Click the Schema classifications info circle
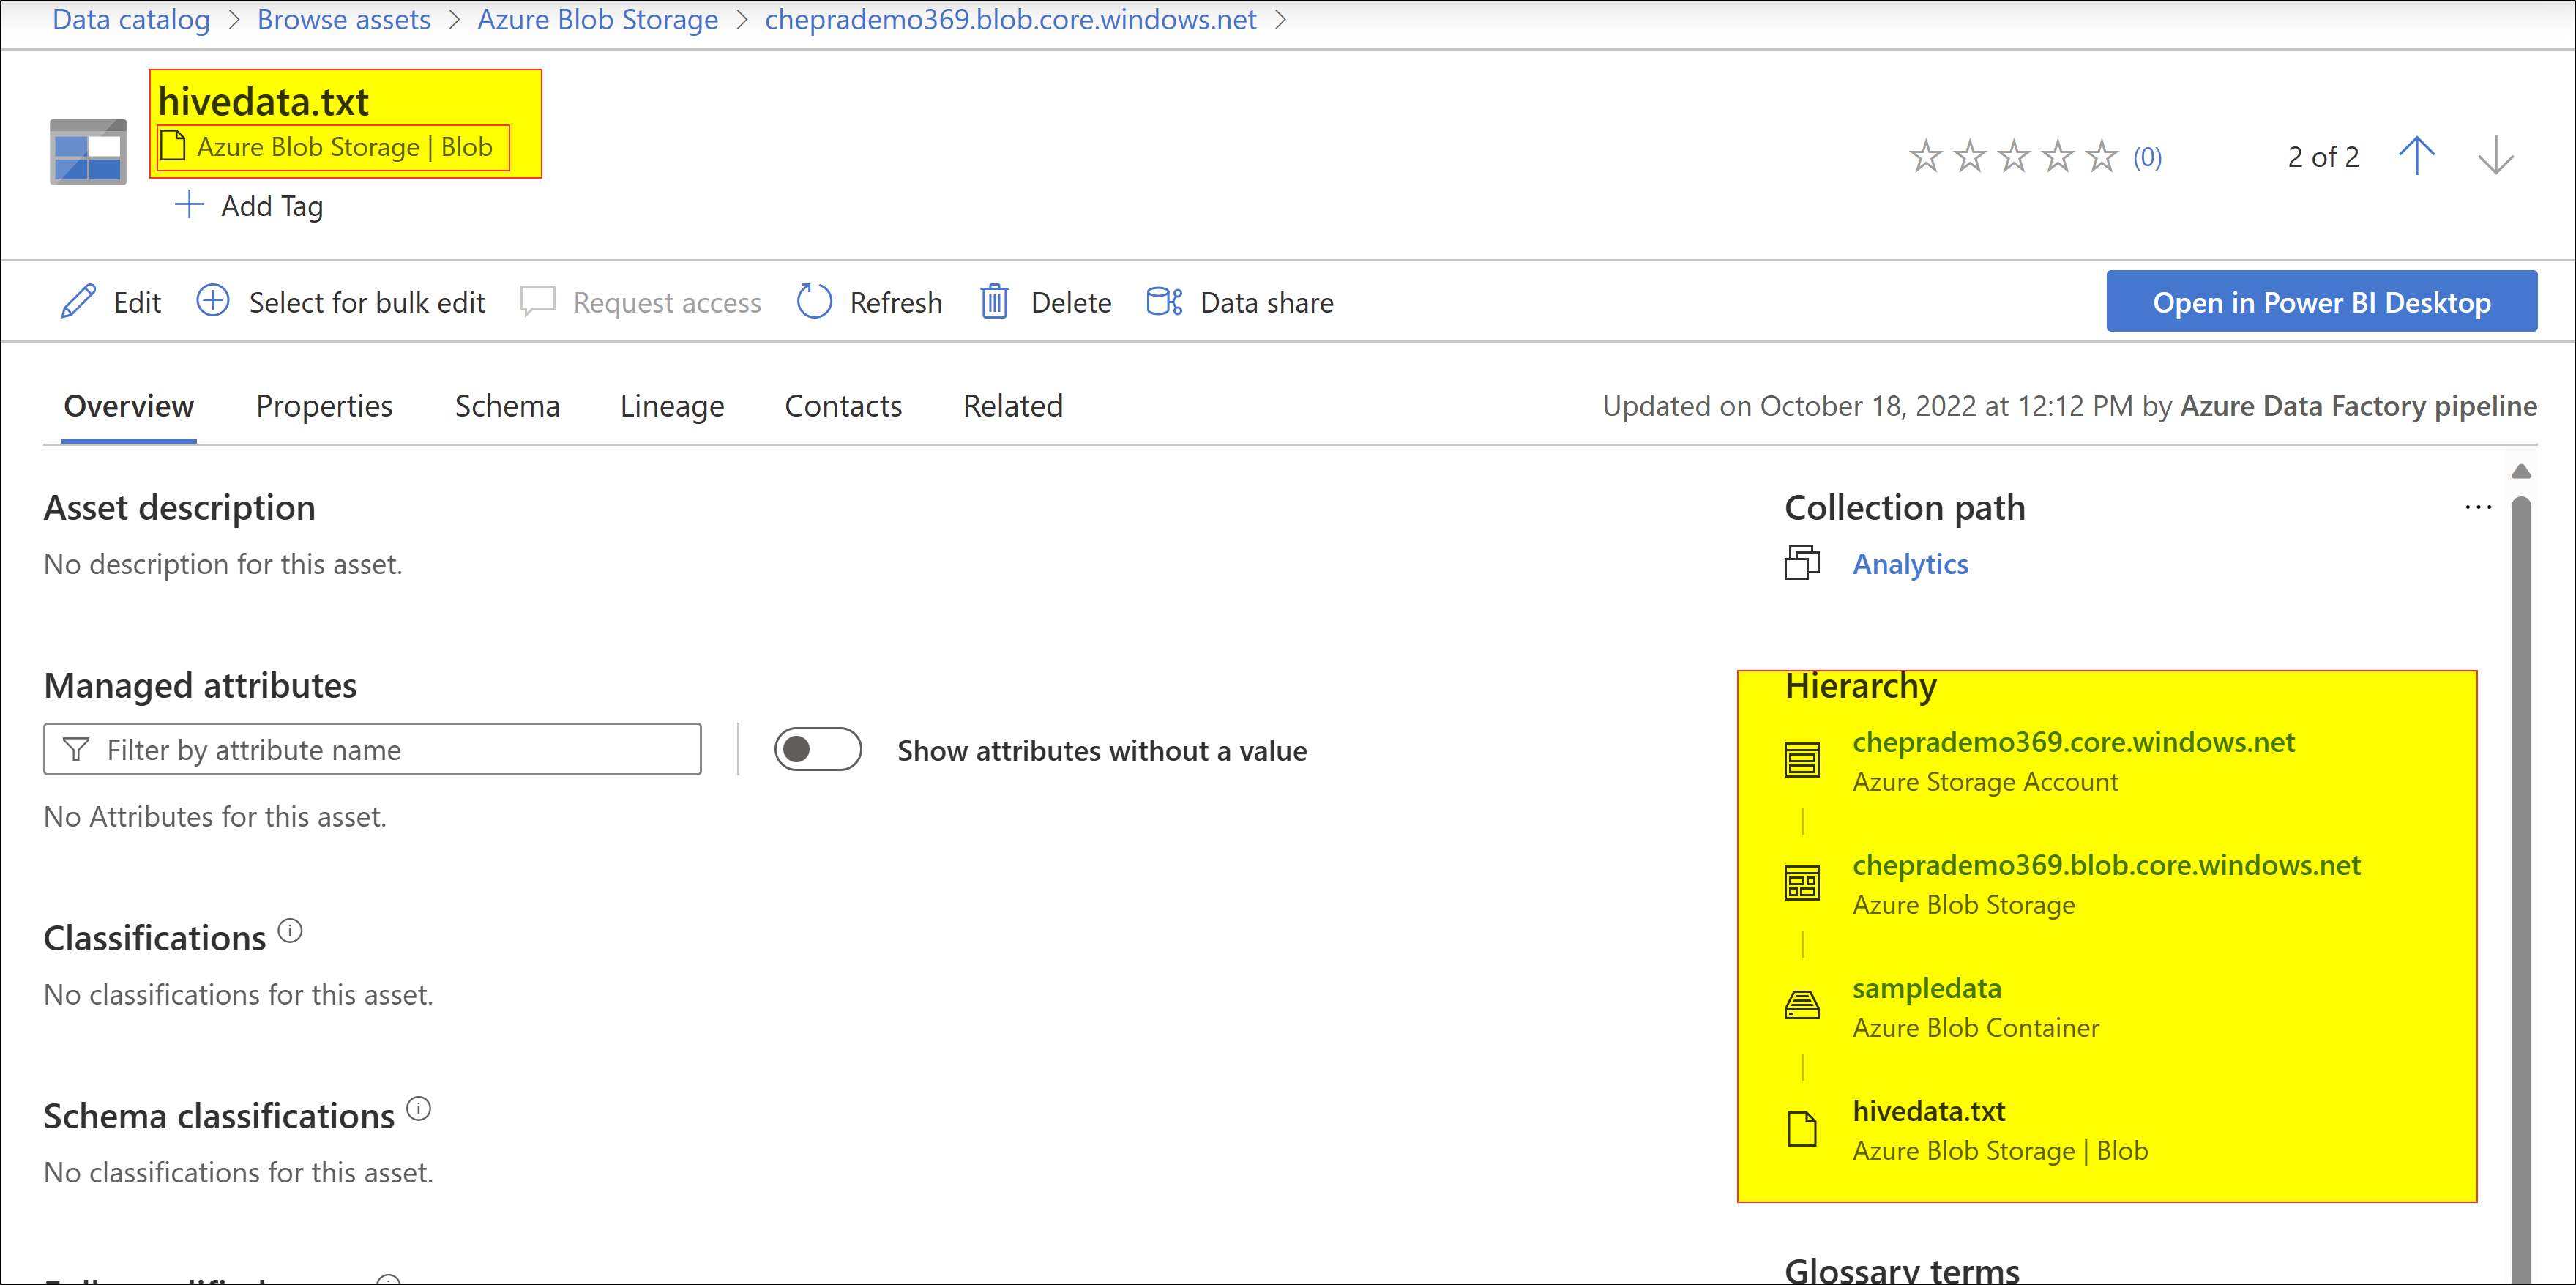Image resolution: width=2576 pixels, height=1285 pixels. point(419,1109)
